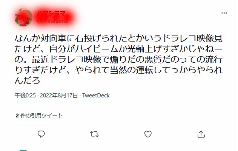This screenshot has height=151, width=238.
Task: Retweet using the circular arrows icon
Action: [x=94, y=134]
